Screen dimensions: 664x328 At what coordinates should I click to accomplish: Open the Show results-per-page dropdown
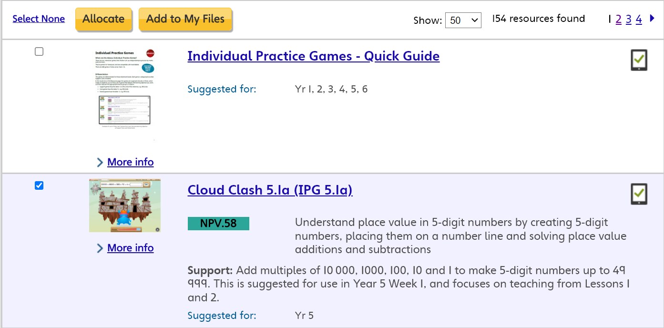click(x=463, y=20)
